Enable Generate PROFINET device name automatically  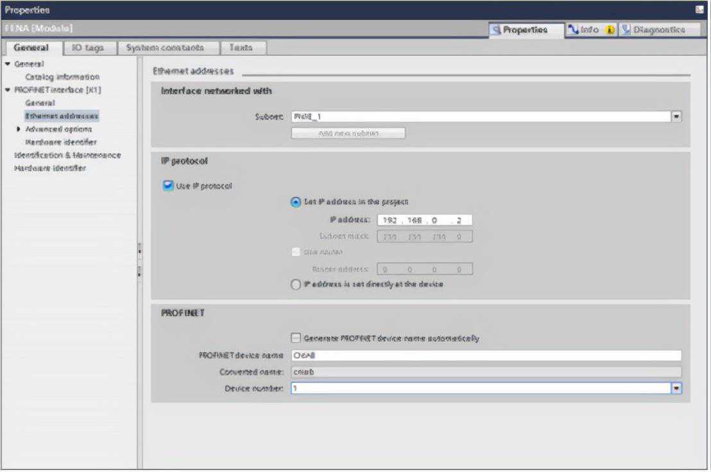(296, 338)
